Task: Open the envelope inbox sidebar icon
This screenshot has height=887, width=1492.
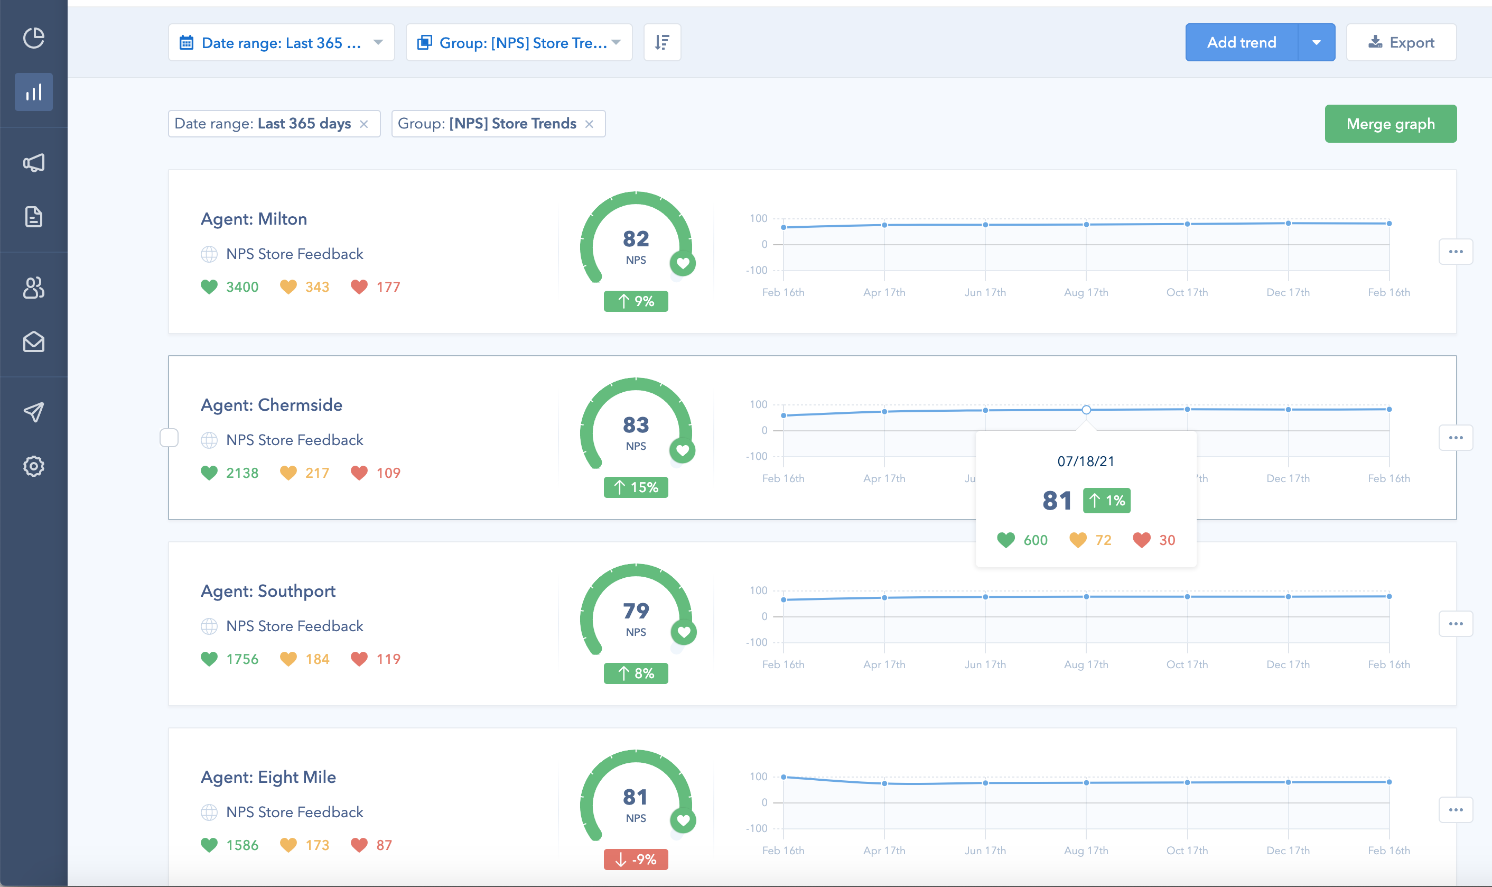Action: tap(33, 342)
